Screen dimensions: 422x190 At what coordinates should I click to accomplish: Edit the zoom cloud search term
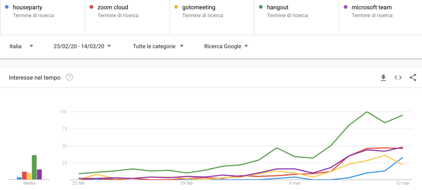pos(127,17)
